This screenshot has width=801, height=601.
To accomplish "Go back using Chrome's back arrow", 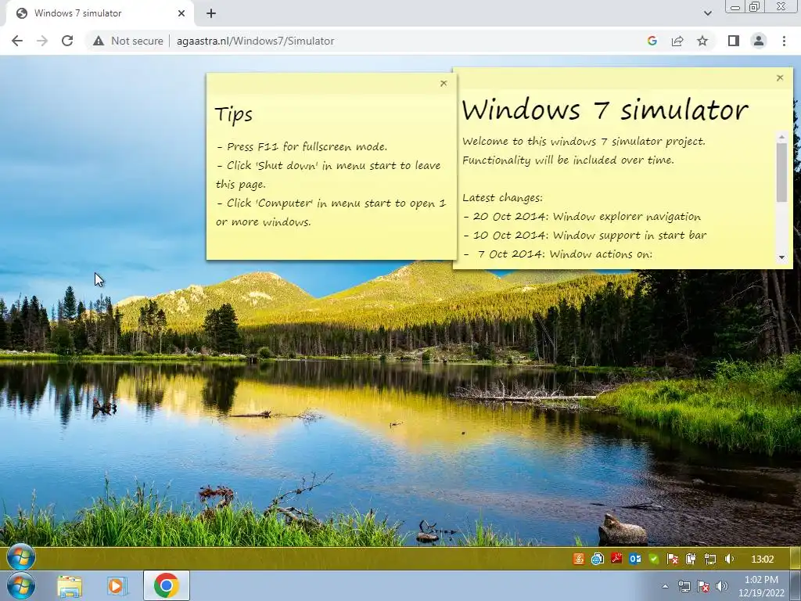I will coord(17,41).
